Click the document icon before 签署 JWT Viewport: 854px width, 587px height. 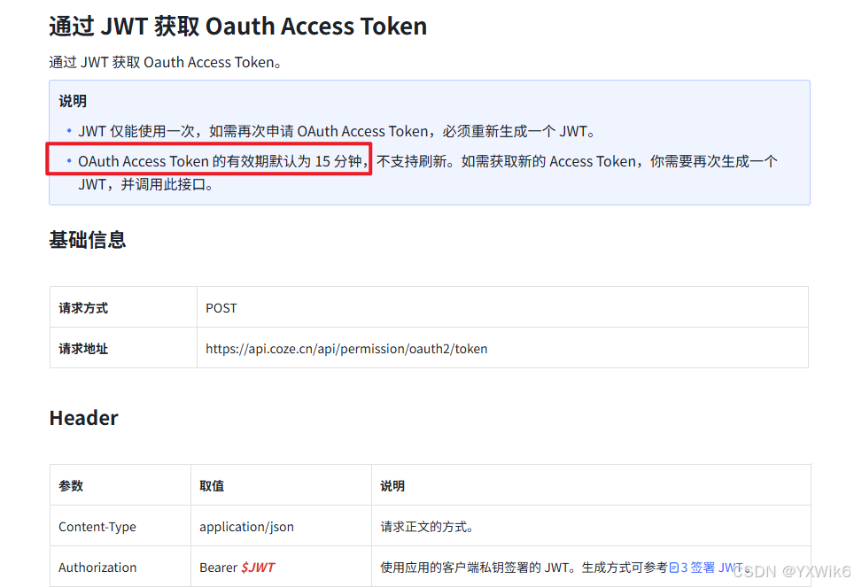[x=674, y=568]
